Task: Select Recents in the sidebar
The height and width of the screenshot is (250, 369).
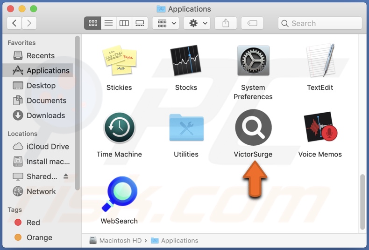Action: click(38, 55)
